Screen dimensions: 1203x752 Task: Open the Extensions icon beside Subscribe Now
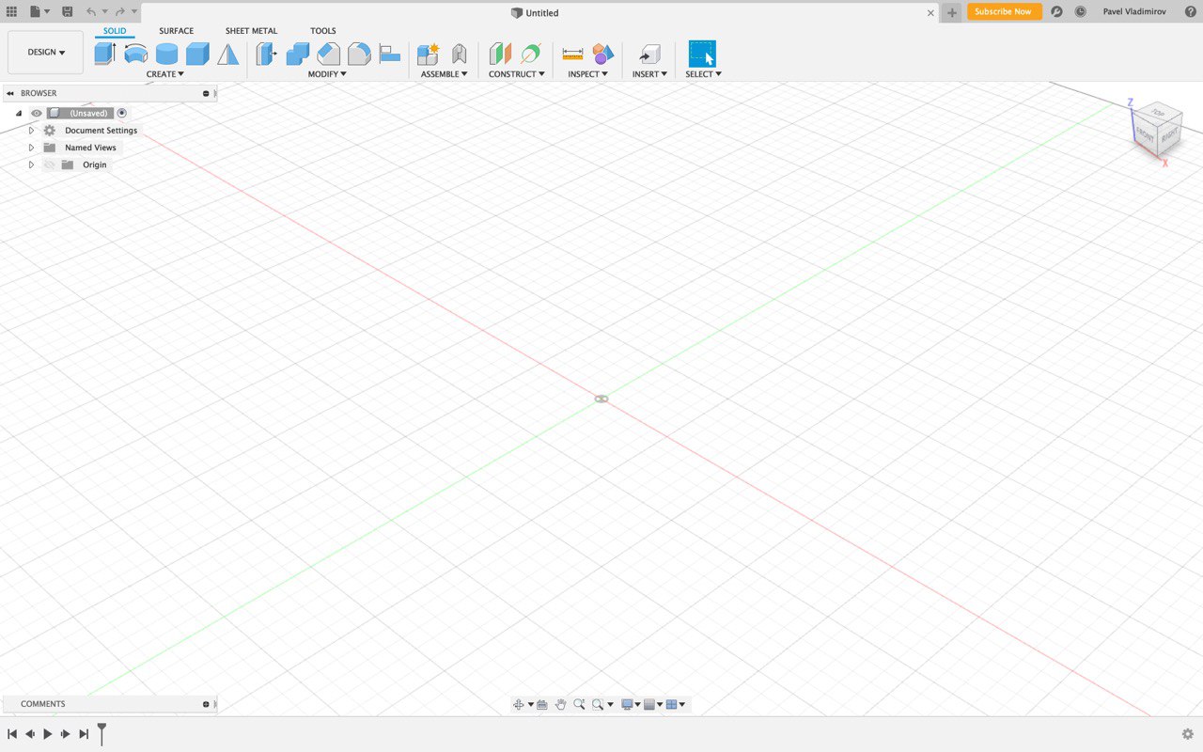pos(1056,11)
